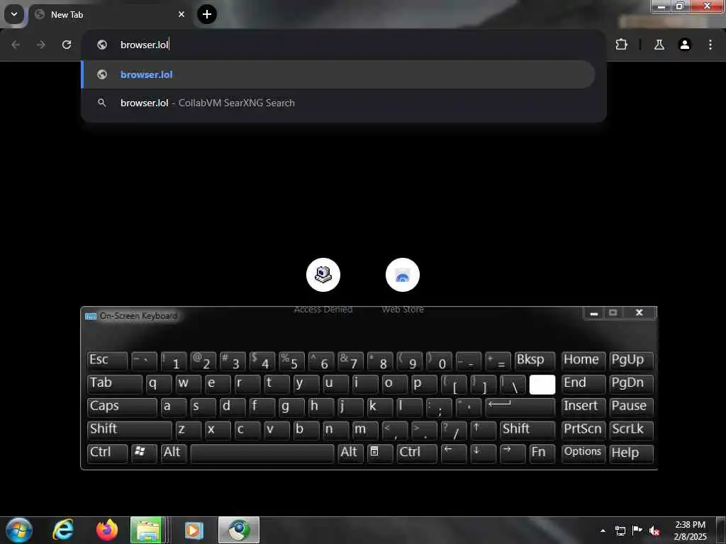Minimize the On-Screen Keyboard window
Image resolution: width=726 pixels, height=544 pixels.
point(594,312)
